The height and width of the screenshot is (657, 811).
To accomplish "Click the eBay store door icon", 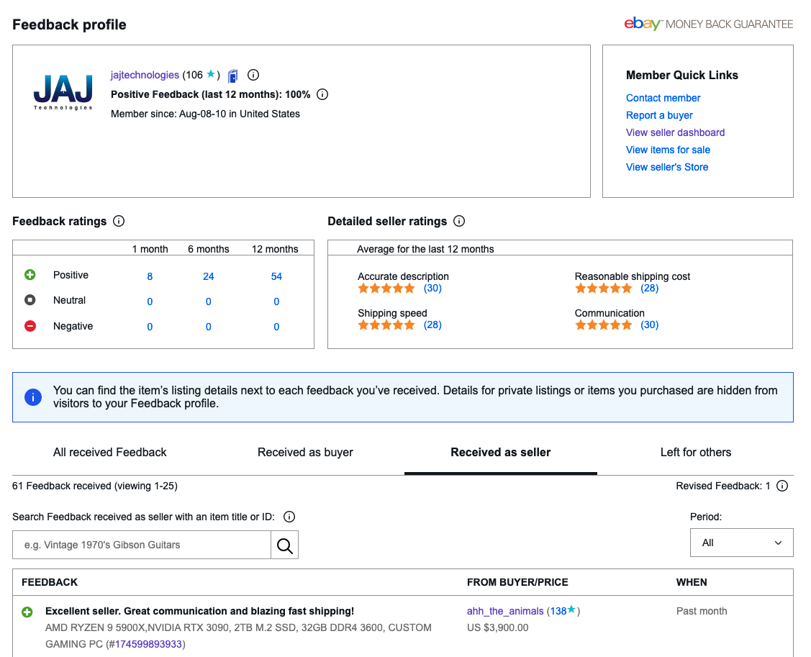I will click(233, 76).
